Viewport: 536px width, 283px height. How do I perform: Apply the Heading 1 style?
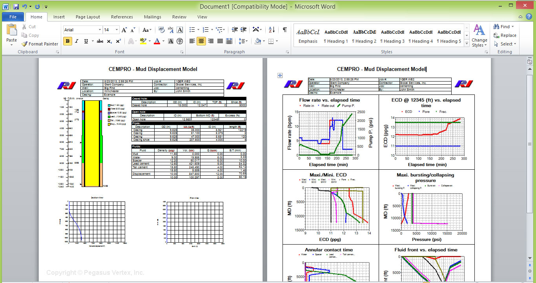[x=336, y=36]
